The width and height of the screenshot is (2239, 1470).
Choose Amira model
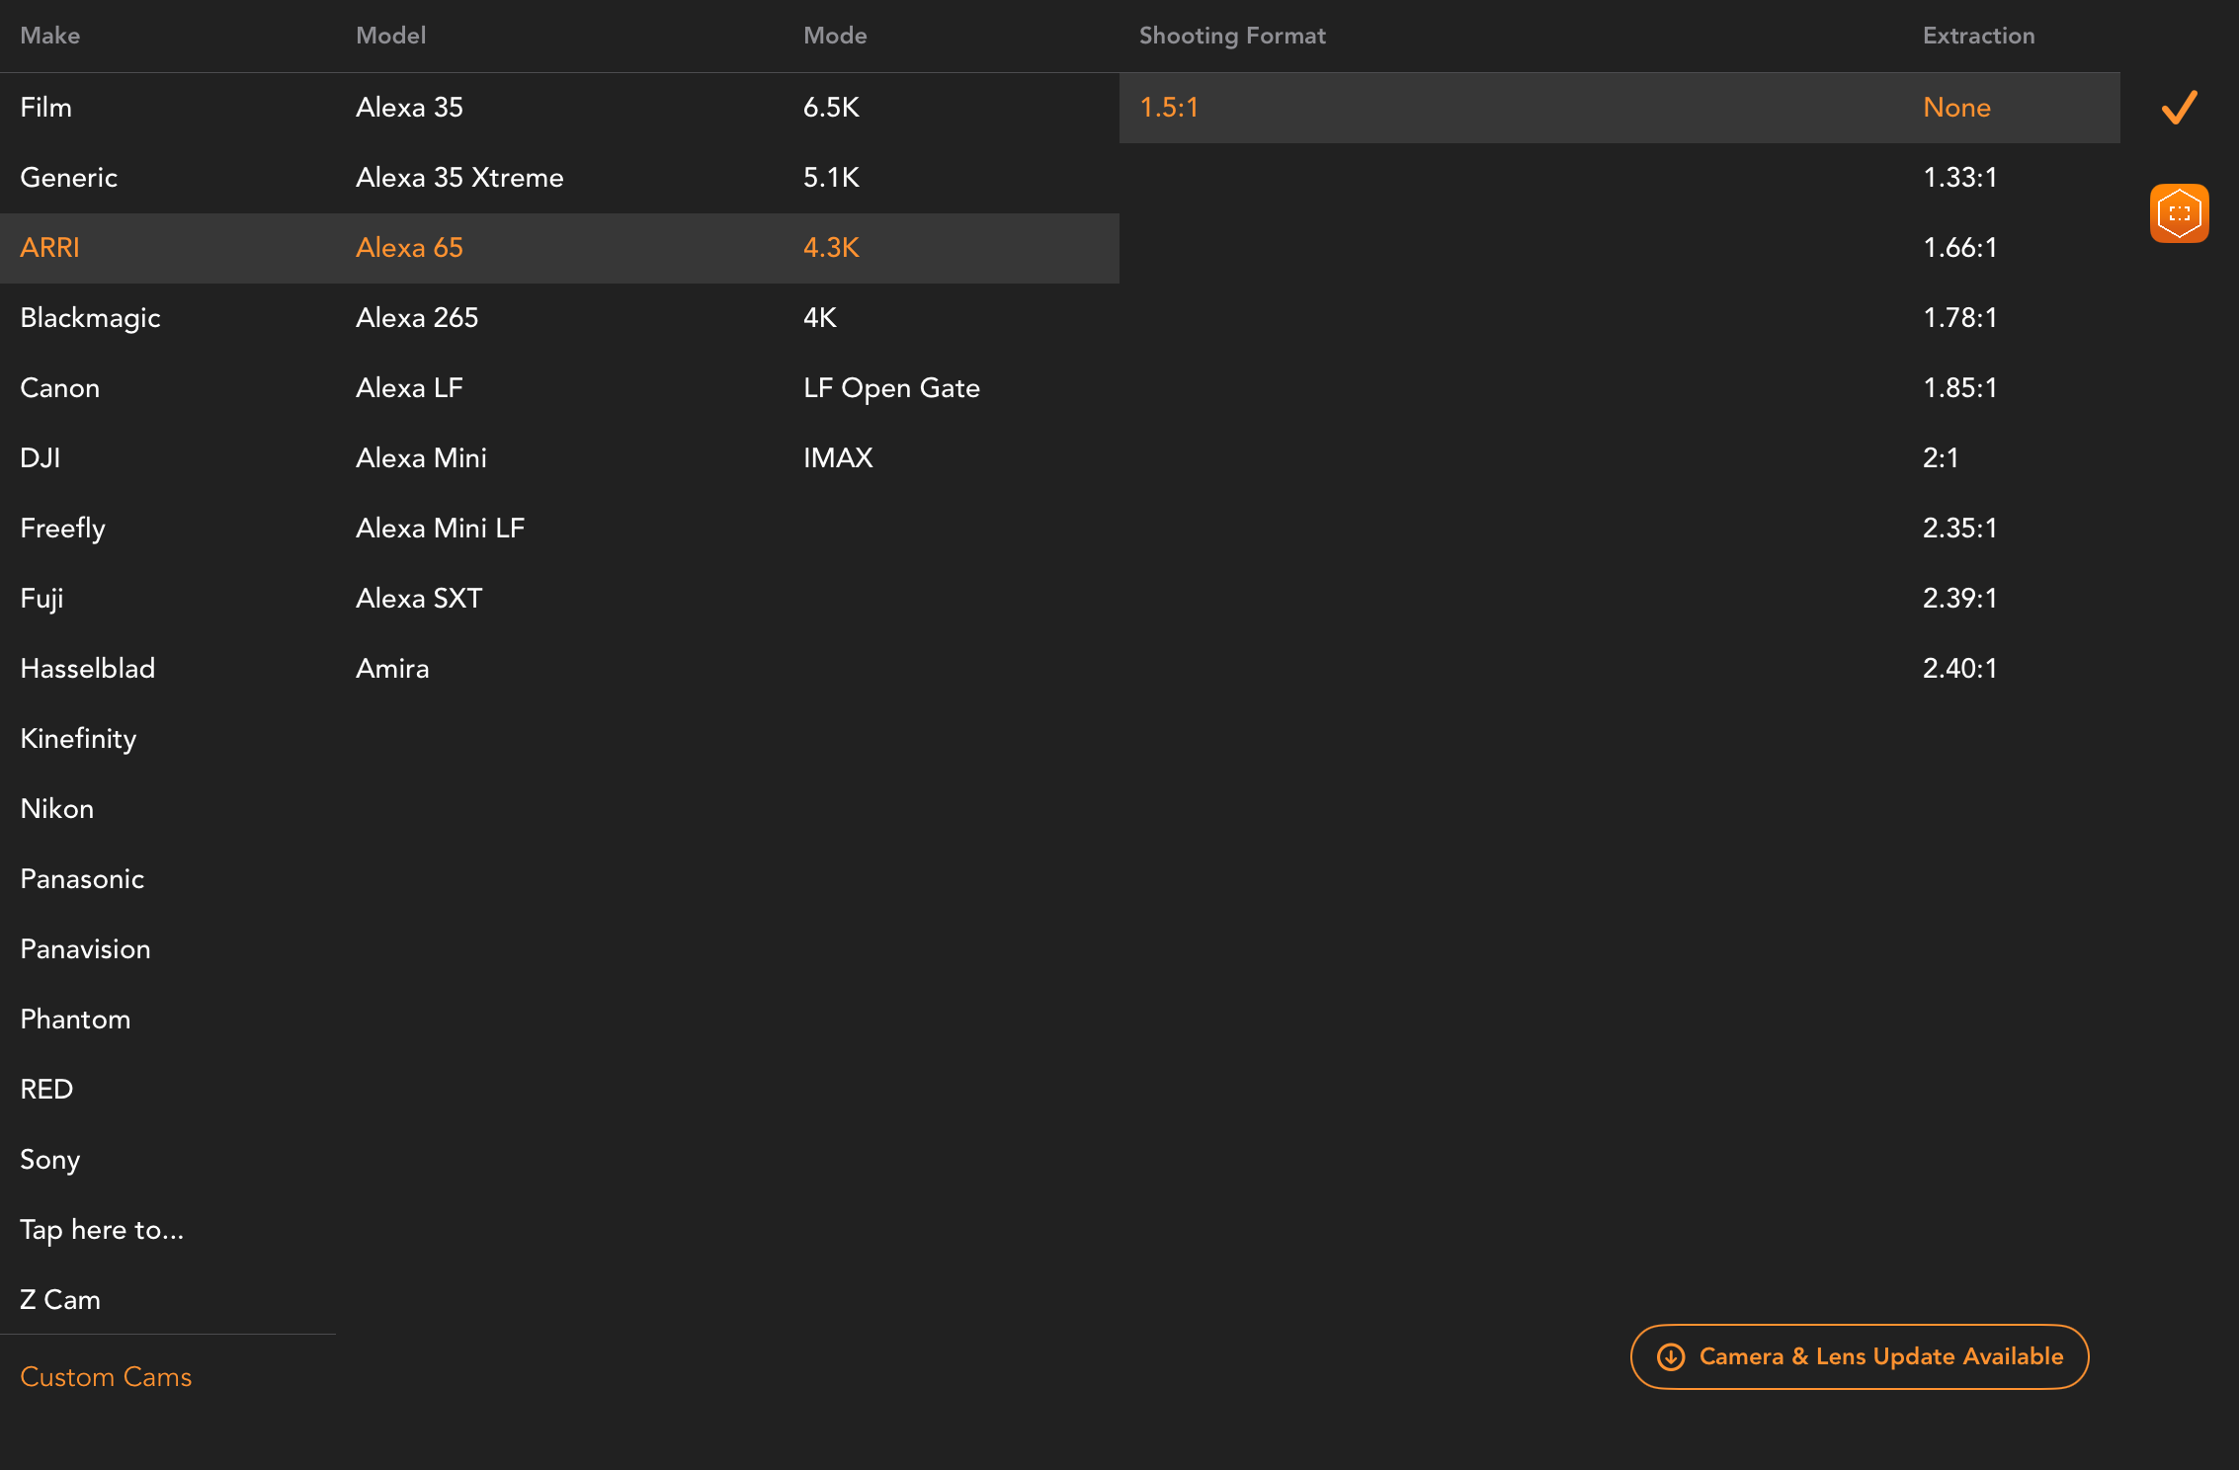click(559, 669)
